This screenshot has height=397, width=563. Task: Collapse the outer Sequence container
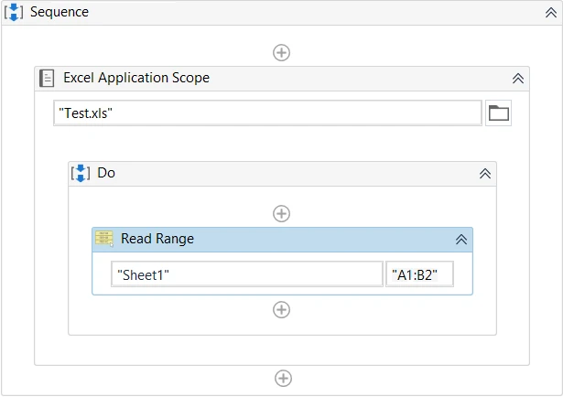548,13
